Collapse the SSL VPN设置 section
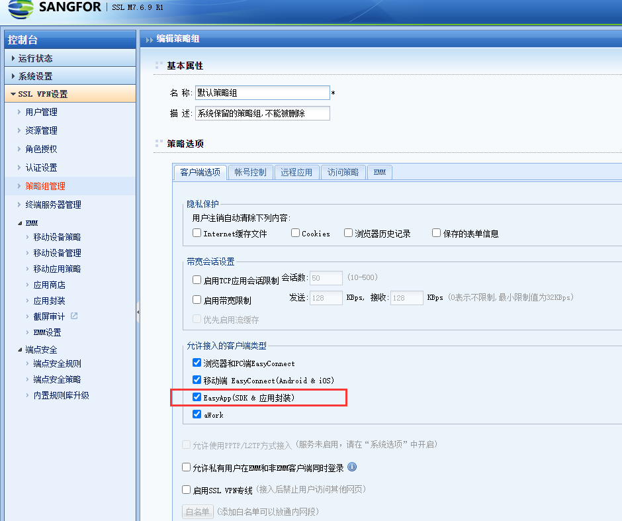The image size is (622, 521). 70,93
